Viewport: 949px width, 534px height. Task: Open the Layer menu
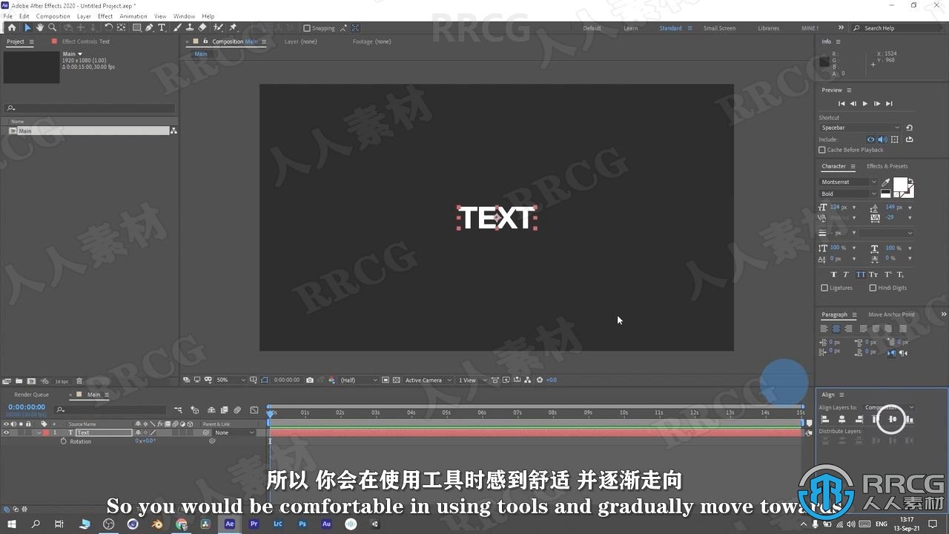click(x=84, y=16)
